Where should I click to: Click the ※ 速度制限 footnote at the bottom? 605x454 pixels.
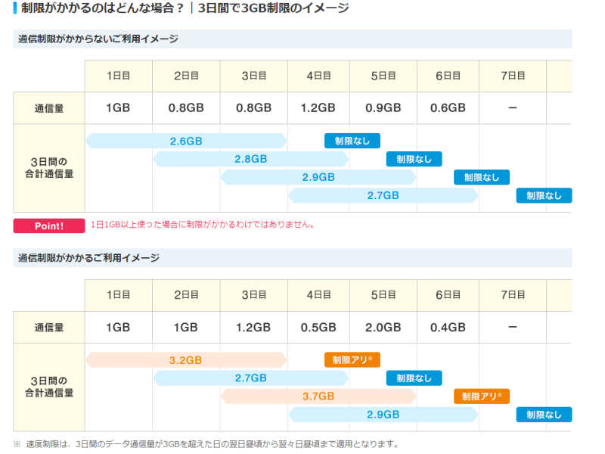pyautogui.click(x=206, y=444)
